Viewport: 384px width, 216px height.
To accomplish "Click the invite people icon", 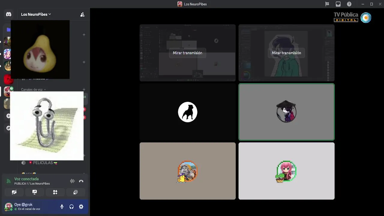I will [x=82, y=14].
